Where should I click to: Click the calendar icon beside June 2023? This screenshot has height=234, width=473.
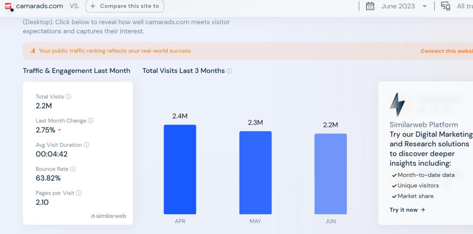click(x=370, y=6)
